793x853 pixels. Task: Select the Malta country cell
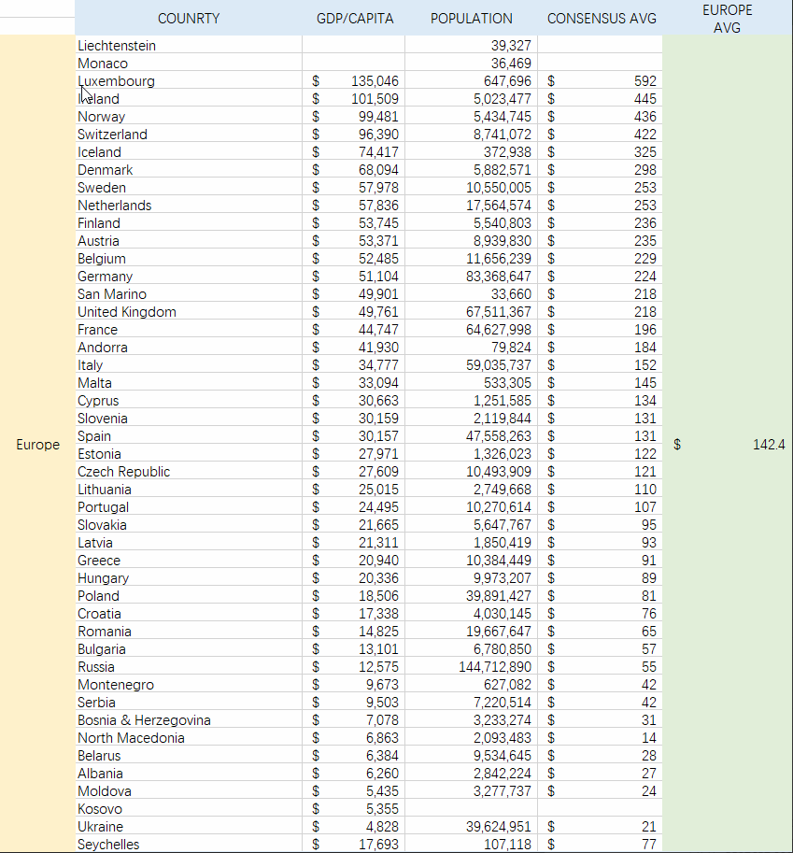pyautogui.click(x=188, y=383)
